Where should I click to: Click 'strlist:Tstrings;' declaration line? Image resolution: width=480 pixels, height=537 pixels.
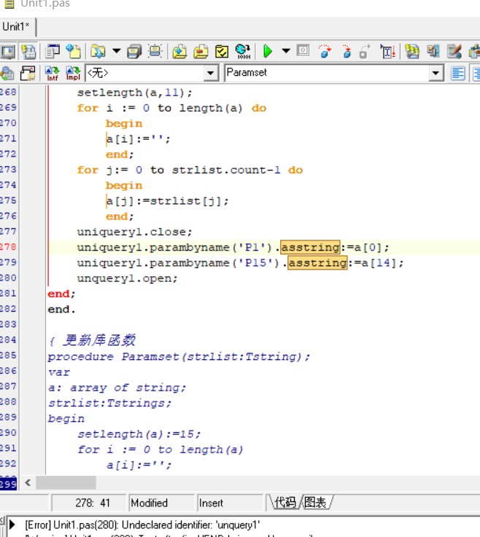coord(109,403)
